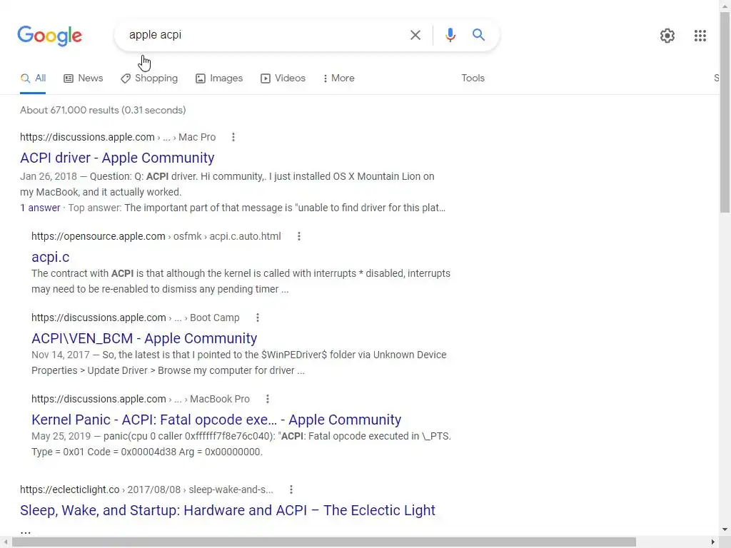Click the opensource.apple.com acpi.c.auto.html URL
This screenshot has height=548, width=731.
point(156,236)
